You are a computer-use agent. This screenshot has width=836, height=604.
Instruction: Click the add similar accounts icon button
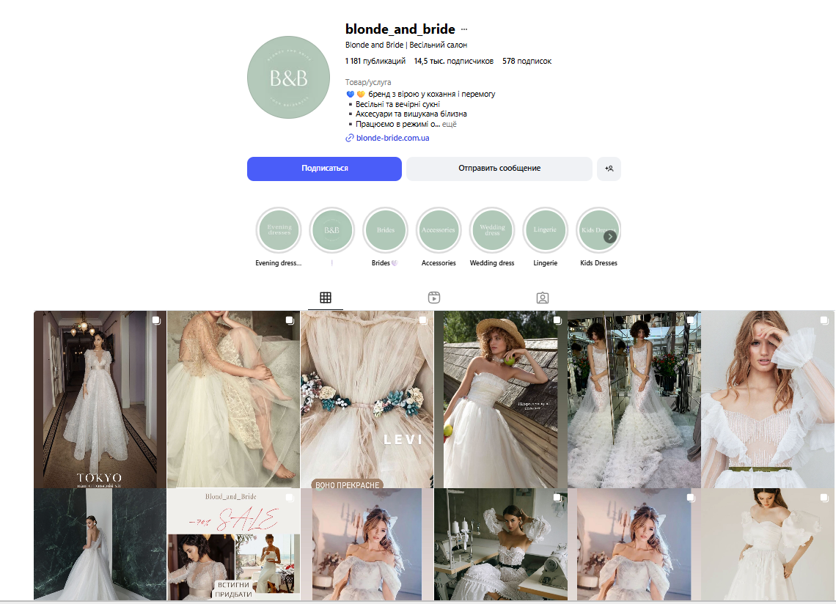609,169
